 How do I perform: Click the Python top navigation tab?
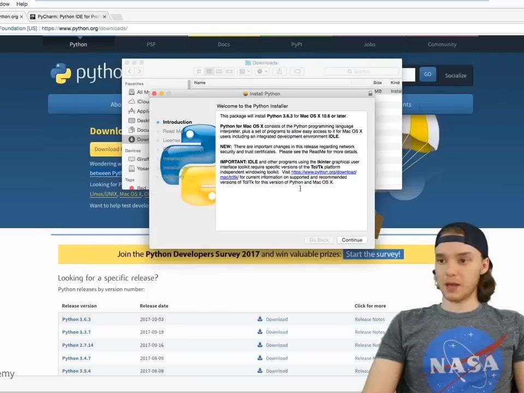click(78, 44)
